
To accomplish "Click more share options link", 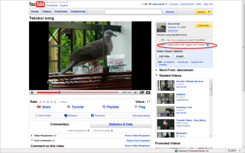I will 141,116.
